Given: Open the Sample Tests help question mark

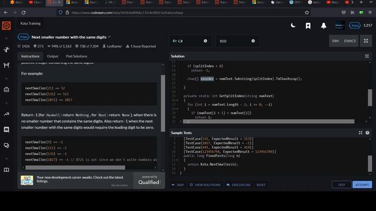Looking at the screenshot, I should (367, 133).
